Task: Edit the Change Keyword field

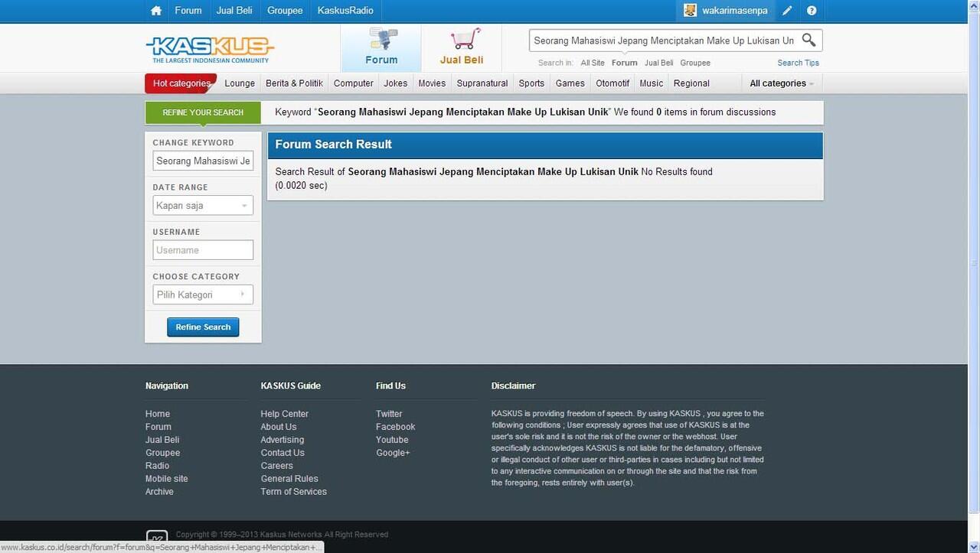Action: [x=203, y=161]
